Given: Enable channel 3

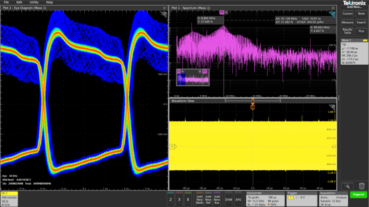Looking at the screenshot, I should point(180,199).
